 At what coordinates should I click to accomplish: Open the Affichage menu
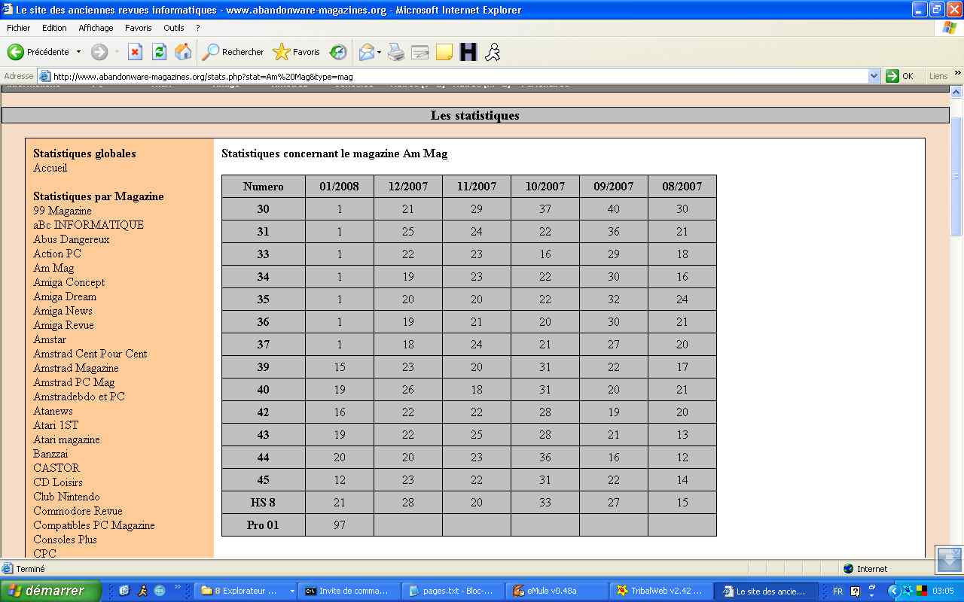pos(96,28)
